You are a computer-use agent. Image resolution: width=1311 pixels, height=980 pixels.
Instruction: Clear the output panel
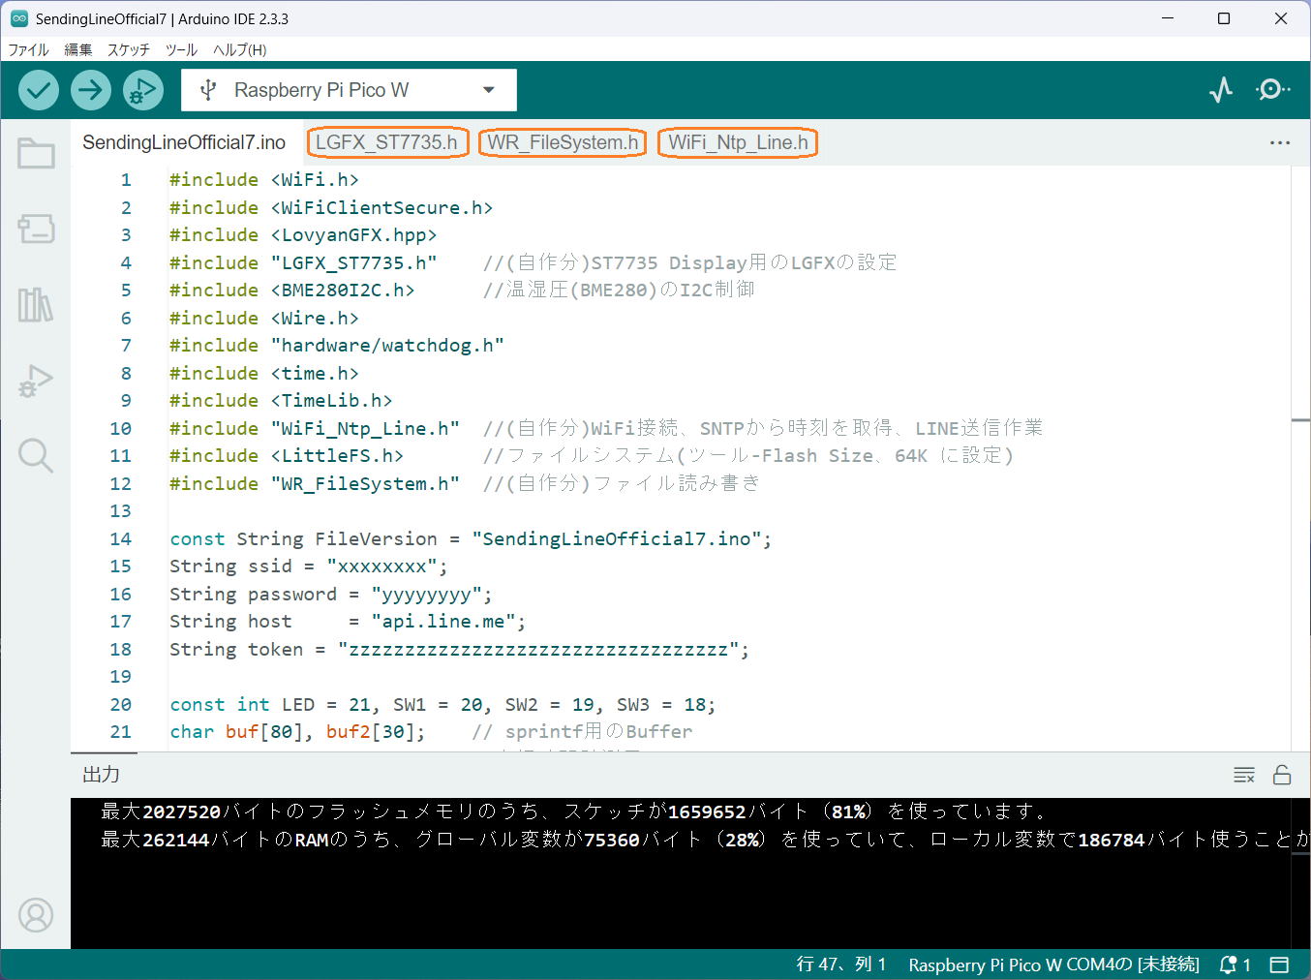tap(1244, 775)
